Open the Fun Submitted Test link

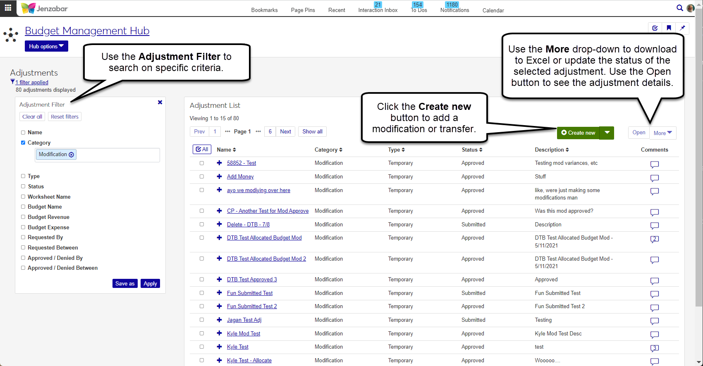249,293
